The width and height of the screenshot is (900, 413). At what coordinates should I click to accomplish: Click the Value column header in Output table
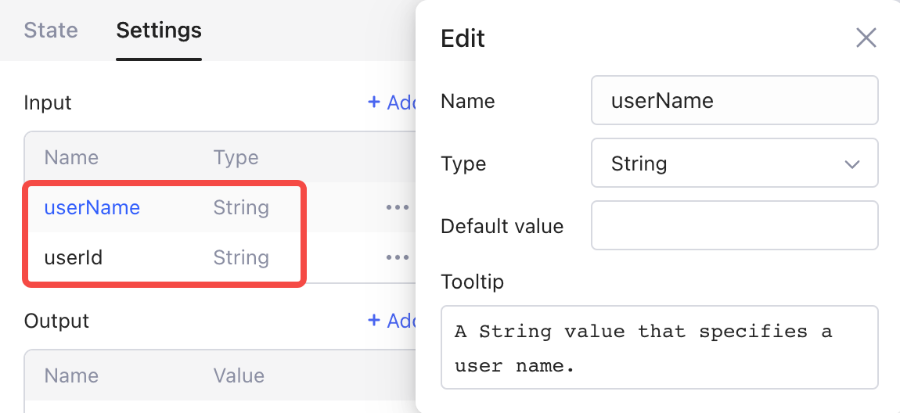(239, 376)
